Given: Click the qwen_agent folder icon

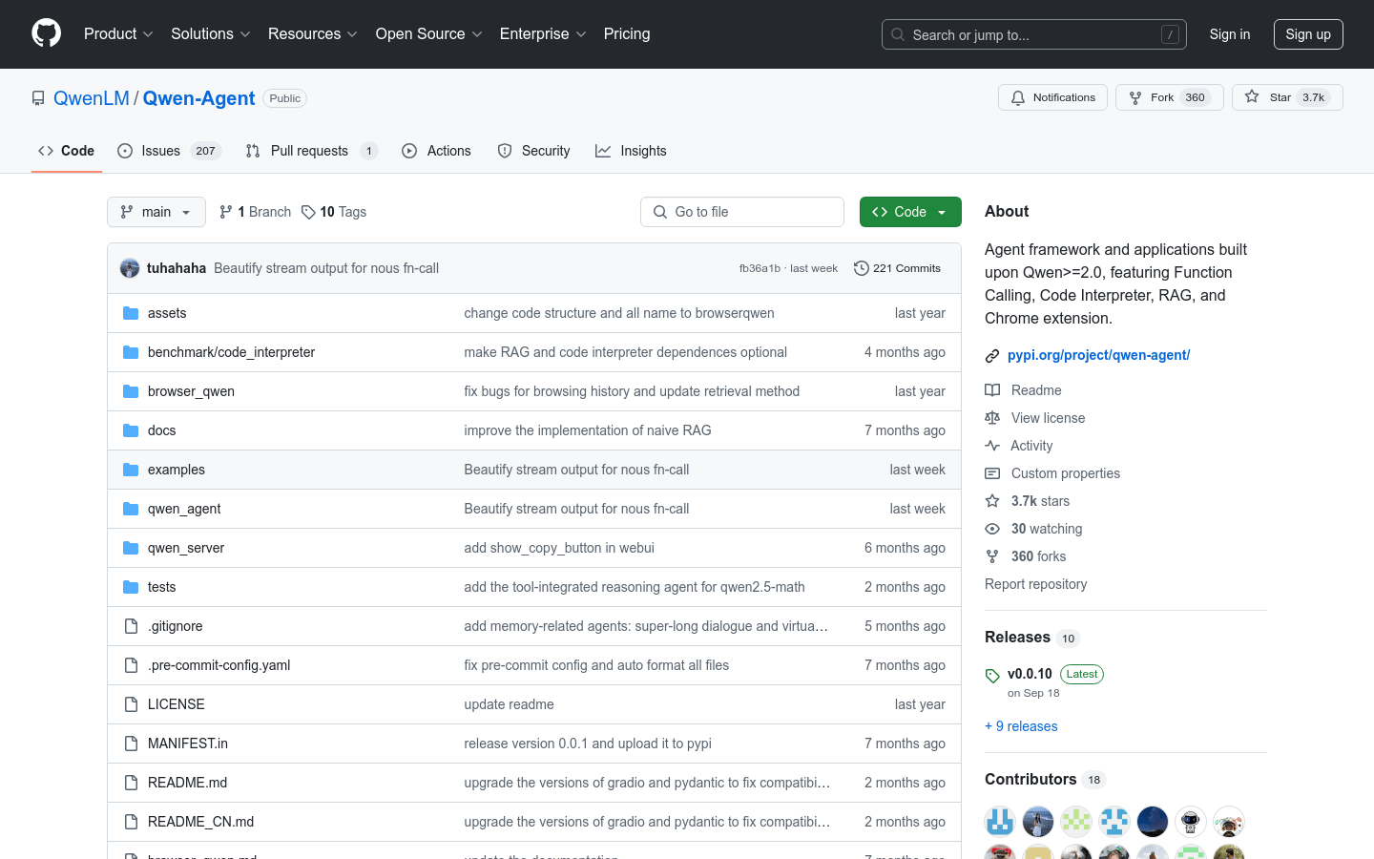Looking at the screenshot, I should 131,509.
